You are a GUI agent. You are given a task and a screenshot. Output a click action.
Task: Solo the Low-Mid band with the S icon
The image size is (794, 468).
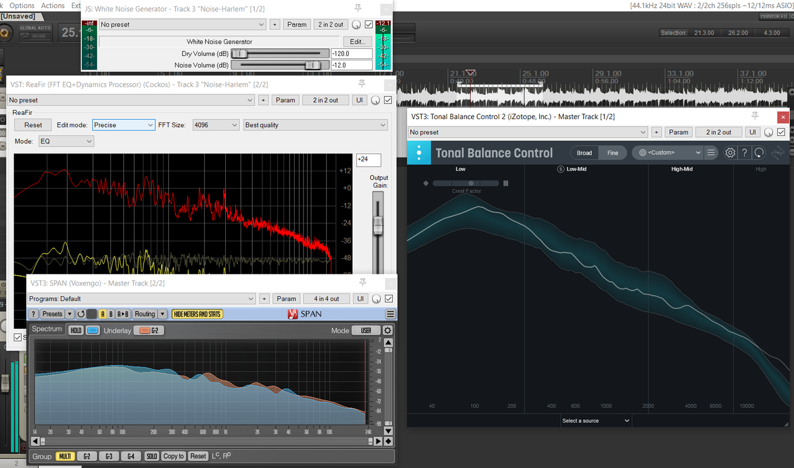pyautogui.click(x=561, y=169)
